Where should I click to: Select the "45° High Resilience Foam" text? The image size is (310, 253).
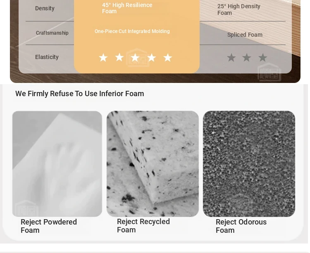[x=127, y=8]
